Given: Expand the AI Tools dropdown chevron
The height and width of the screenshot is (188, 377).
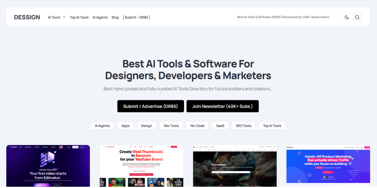Looking at the screenshot, I should pyautogui.click(x=64, y=17).
